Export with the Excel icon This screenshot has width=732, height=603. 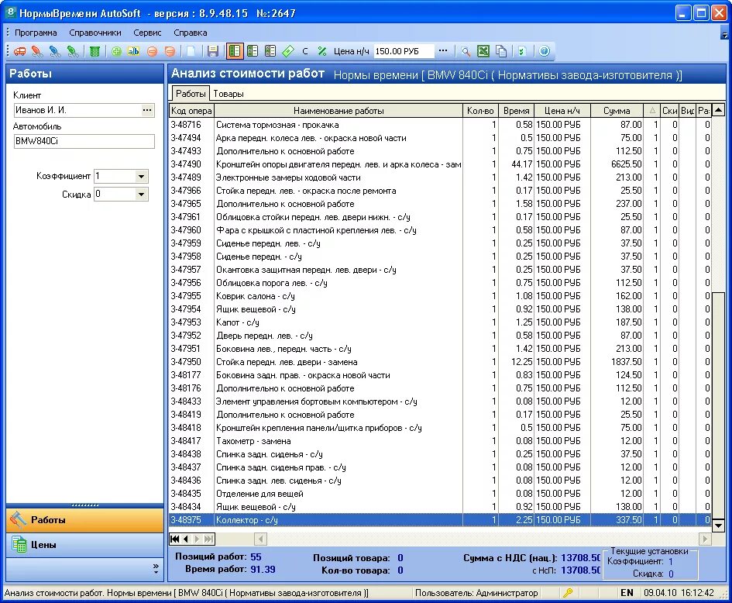coord(483,51)
